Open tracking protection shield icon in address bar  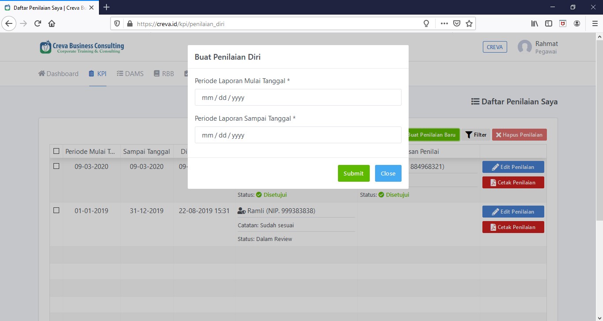point(117,24)
